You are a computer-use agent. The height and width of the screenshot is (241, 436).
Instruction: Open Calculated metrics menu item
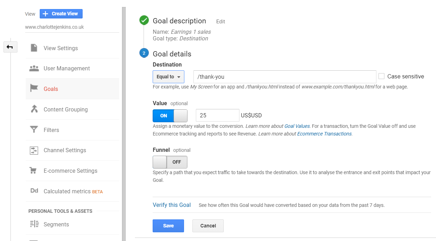click(x=72, y=191)
